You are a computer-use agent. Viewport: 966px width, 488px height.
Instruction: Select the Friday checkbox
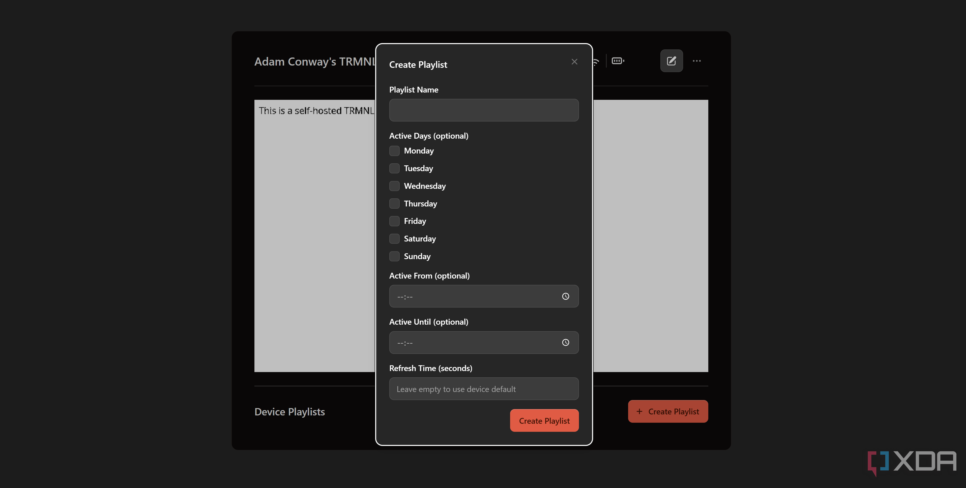[x=394, y=221]
